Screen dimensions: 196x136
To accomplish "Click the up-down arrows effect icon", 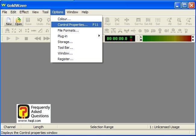I will click(x=27, y=31).
